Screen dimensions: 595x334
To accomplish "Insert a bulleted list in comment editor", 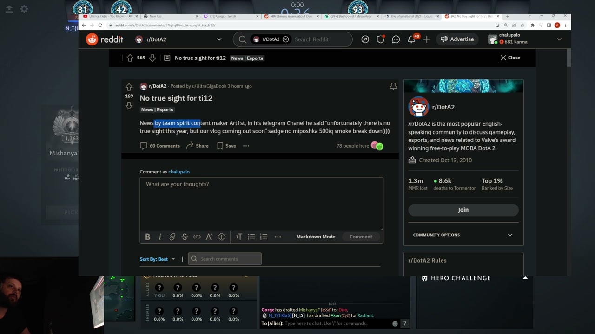I will [251, 237].
